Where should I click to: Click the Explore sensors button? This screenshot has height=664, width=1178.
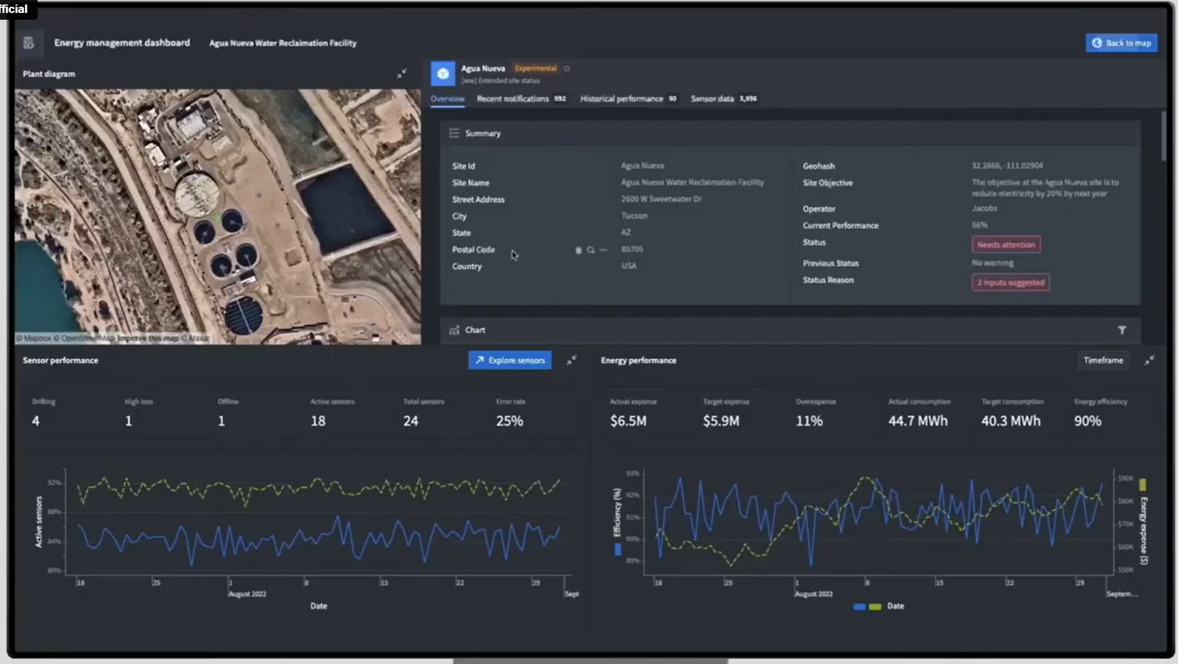pyautogui.click(x=510, y=360)
